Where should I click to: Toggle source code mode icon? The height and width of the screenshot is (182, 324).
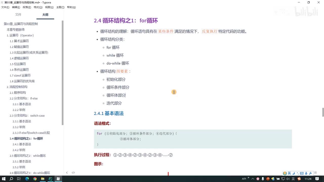point(73,173)
